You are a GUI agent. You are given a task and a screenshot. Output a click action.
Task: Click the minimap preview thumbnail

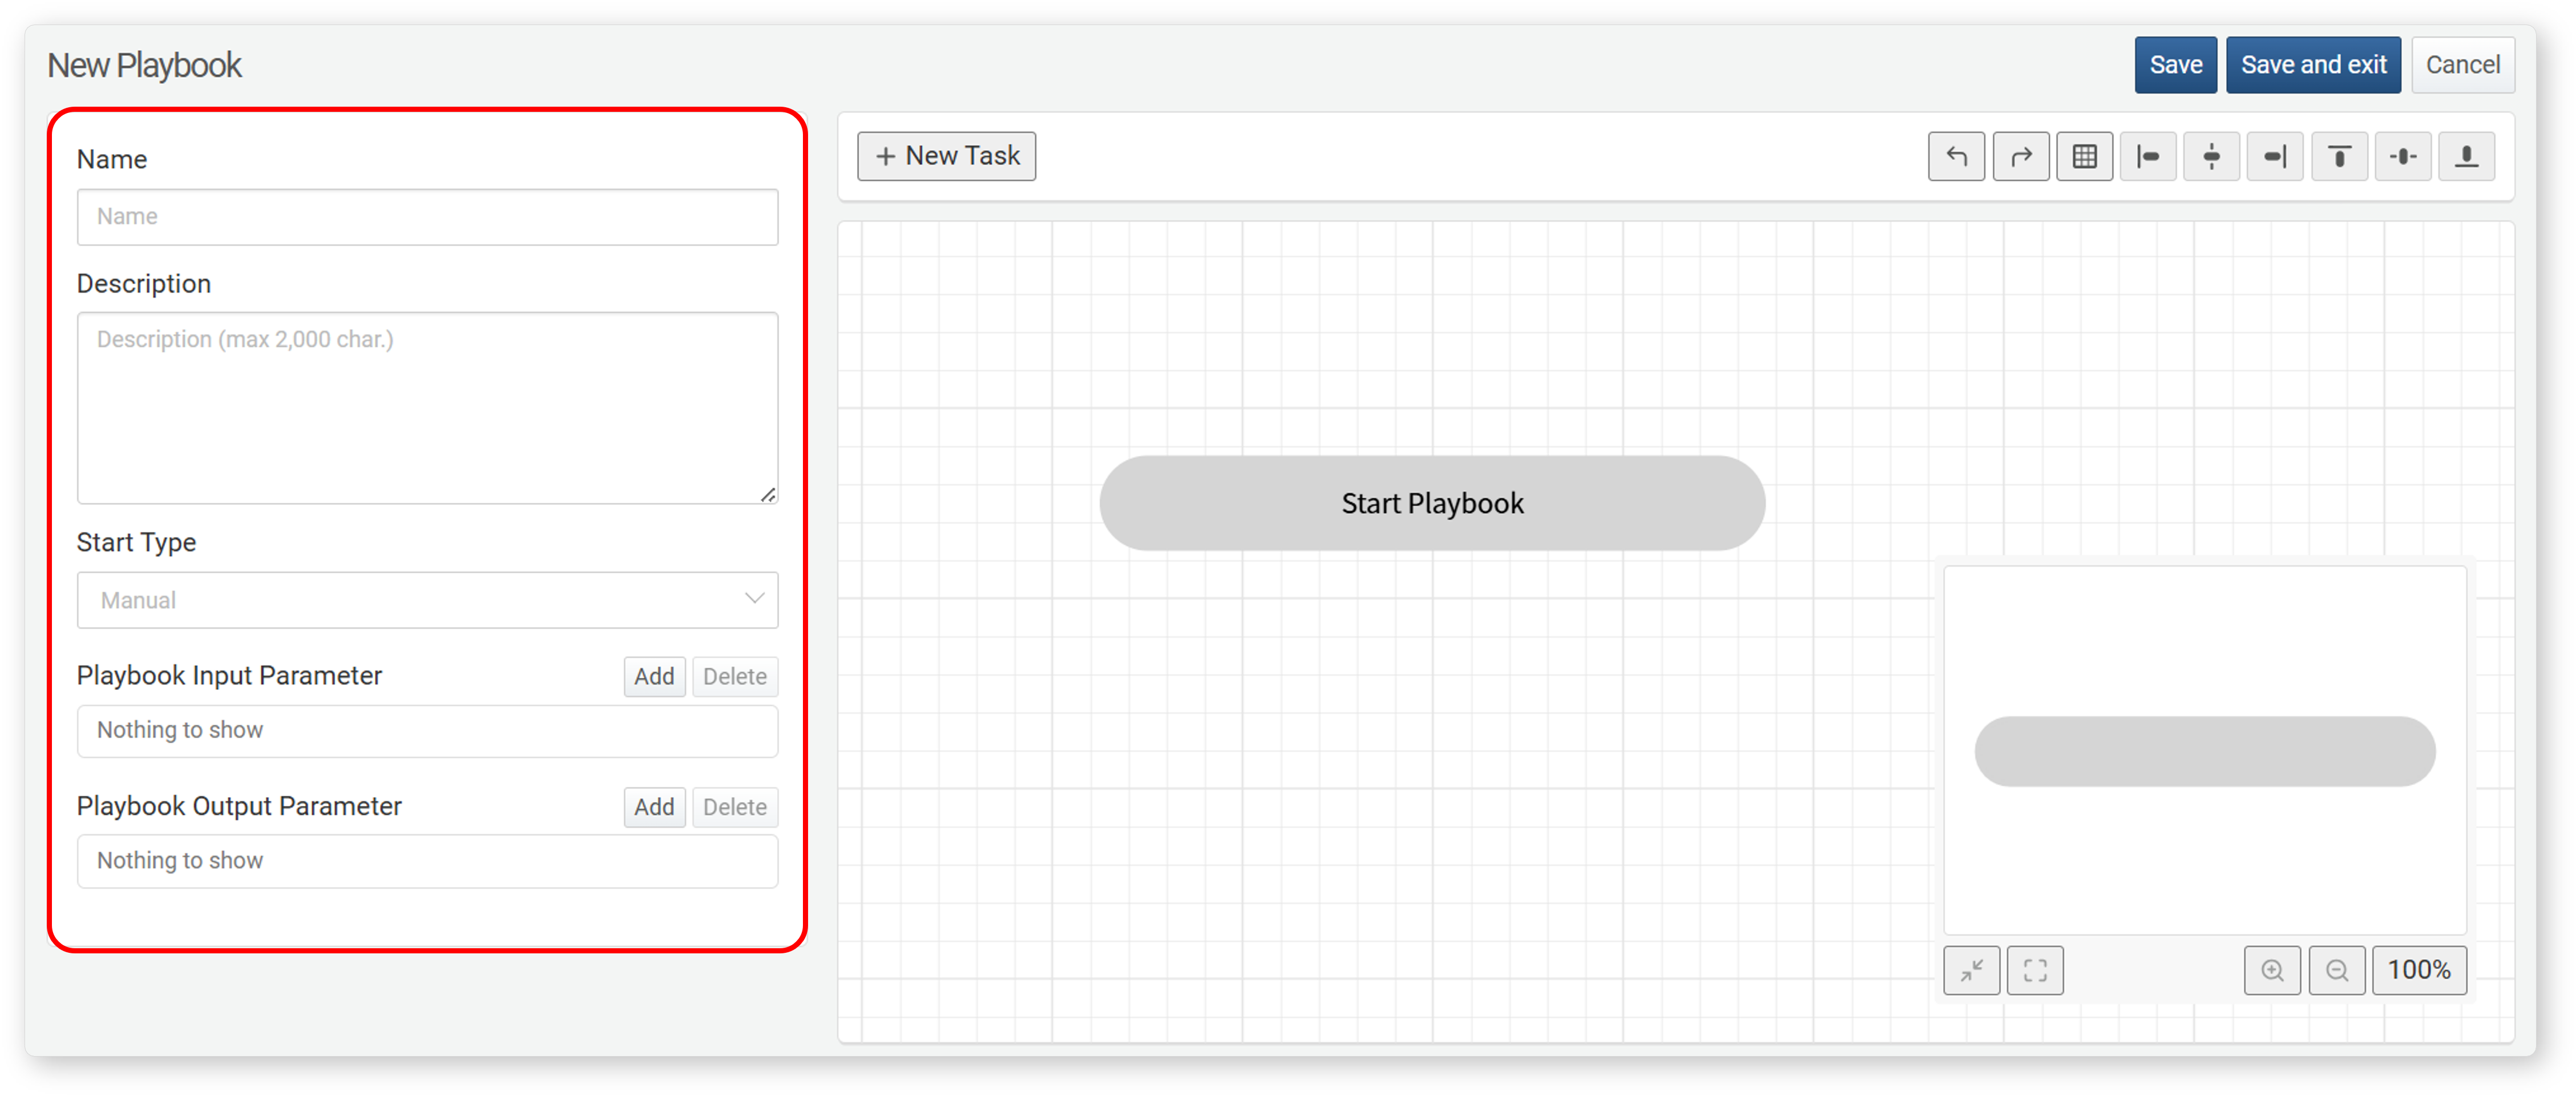2204,750
